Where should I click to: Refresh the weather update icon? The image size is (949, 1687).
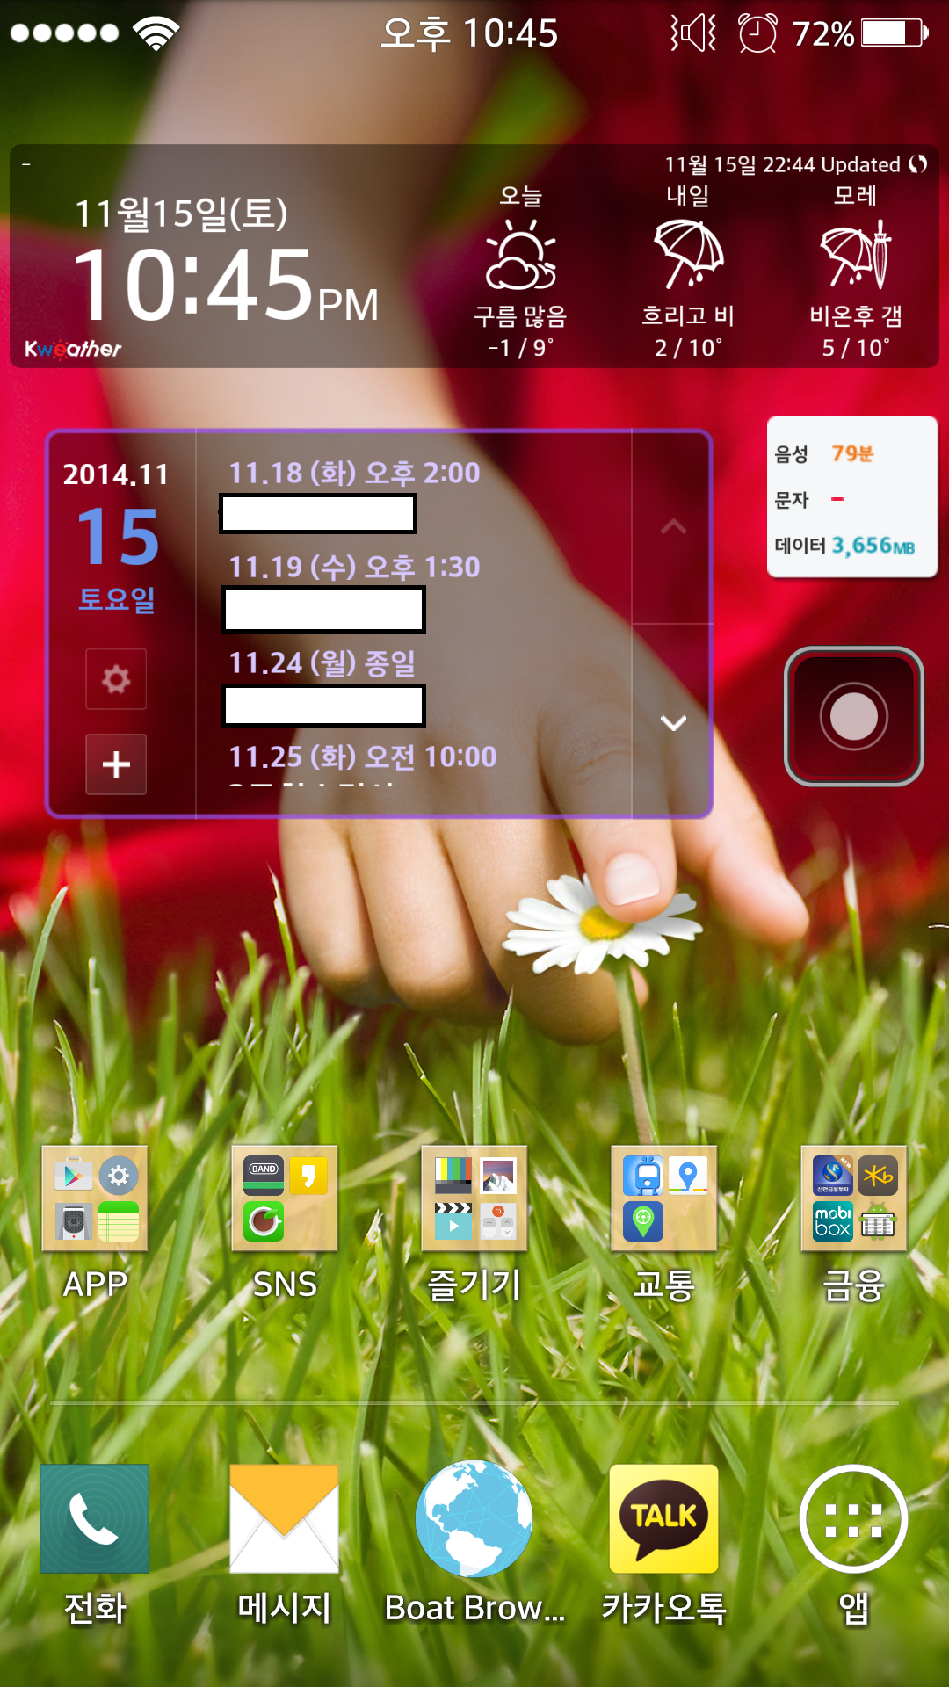tap(918, 164)
